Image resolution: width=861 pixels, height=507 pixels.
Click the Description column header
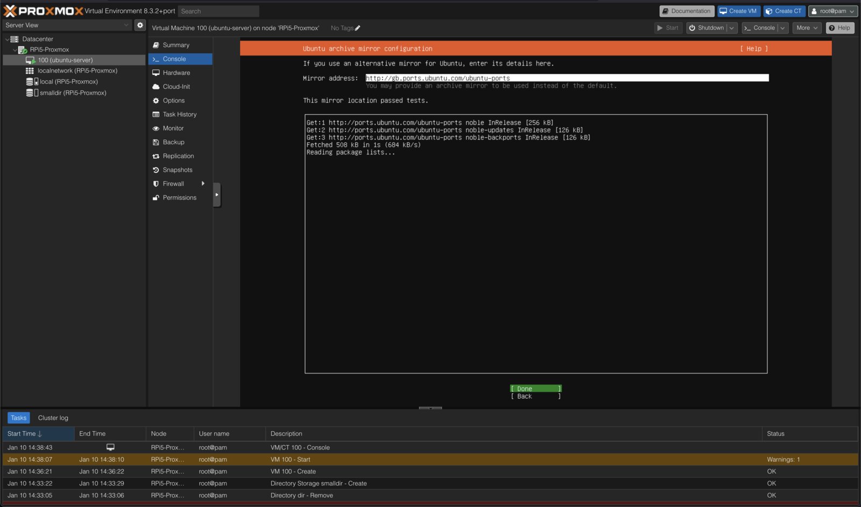514,434
